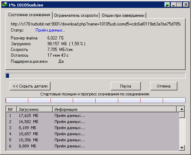The width and height of the screenshot is (191, 155).
Task: Click the № column header
Action: coord(11,109)
